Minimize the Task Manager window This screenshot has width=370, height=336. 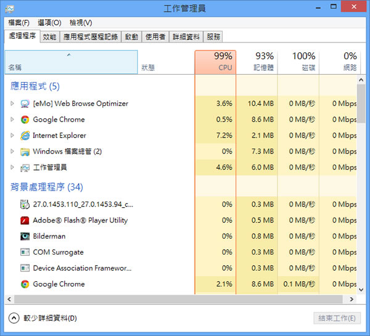[x=318, y=8]
